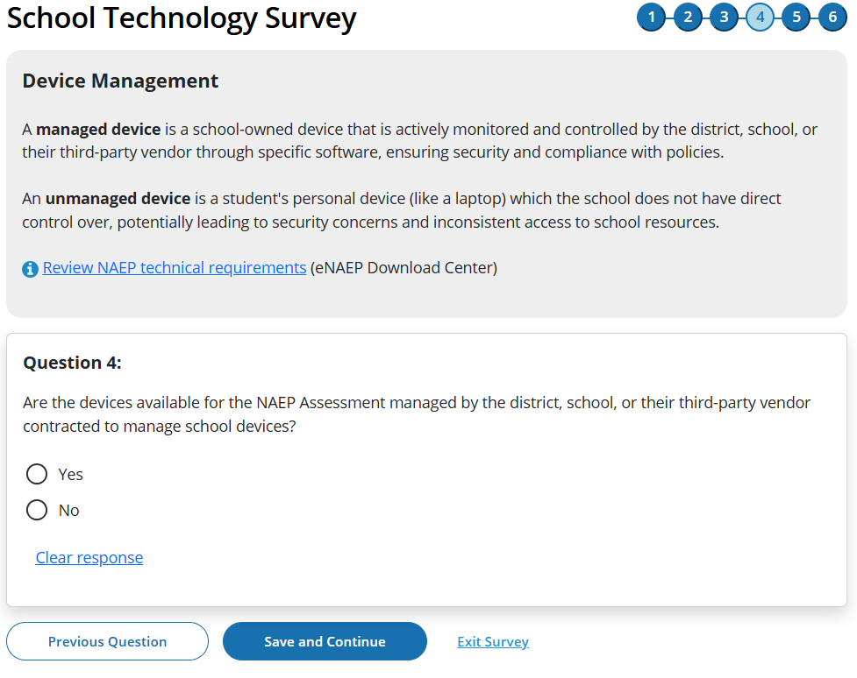857x678 pixels.
Task: Go to step 2 in progress tracker
Action: point(688,18)
